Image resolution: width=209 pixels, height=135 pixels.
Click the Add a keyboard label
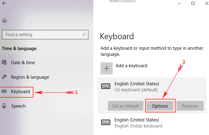pos(131,66)
